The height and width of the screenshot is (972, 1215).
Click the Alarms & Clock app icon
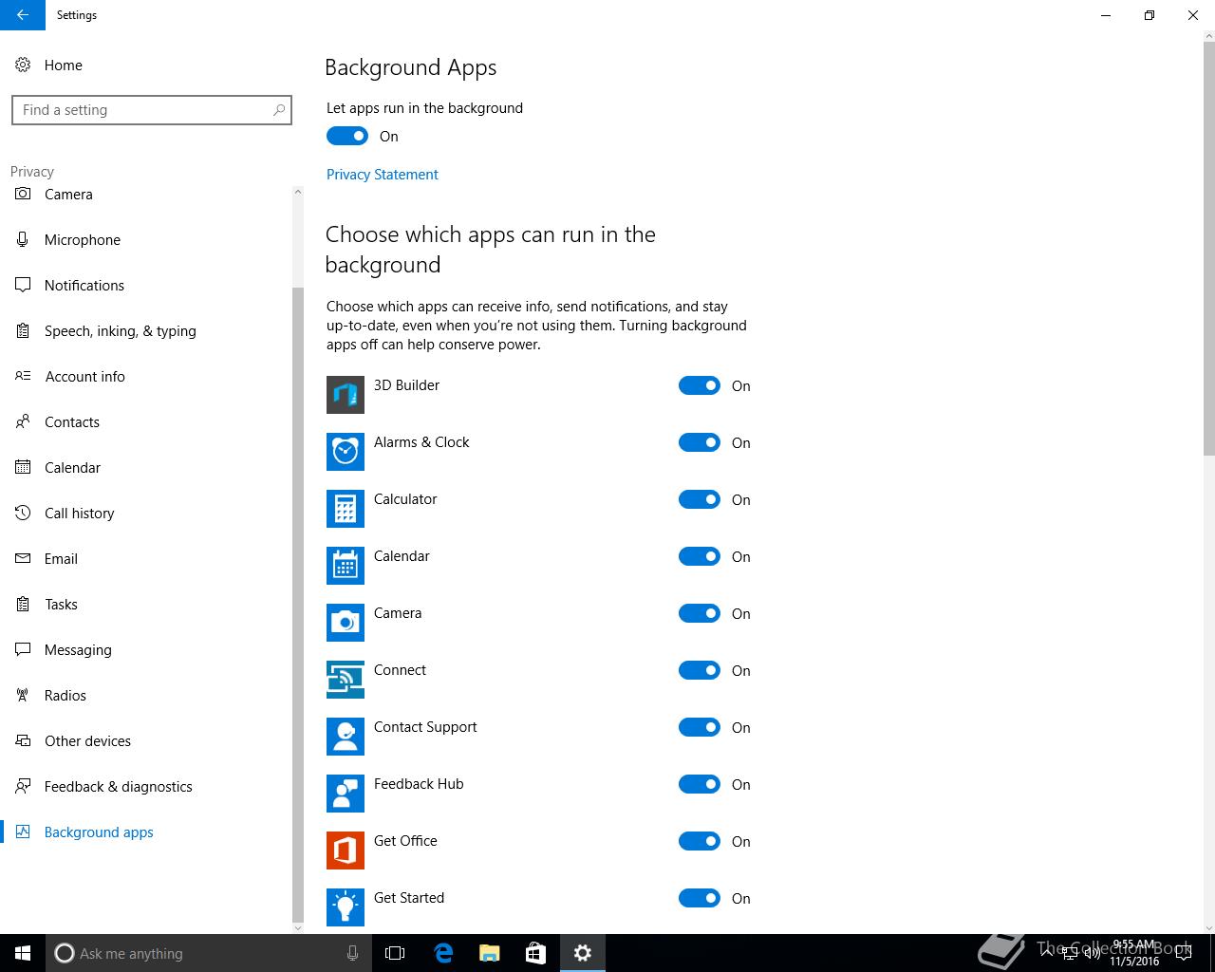click(346, 452)
